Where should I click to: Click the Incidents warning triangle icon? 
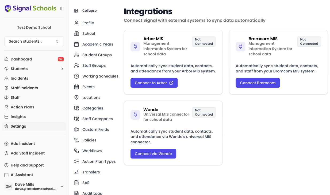[x=6, y=78]
